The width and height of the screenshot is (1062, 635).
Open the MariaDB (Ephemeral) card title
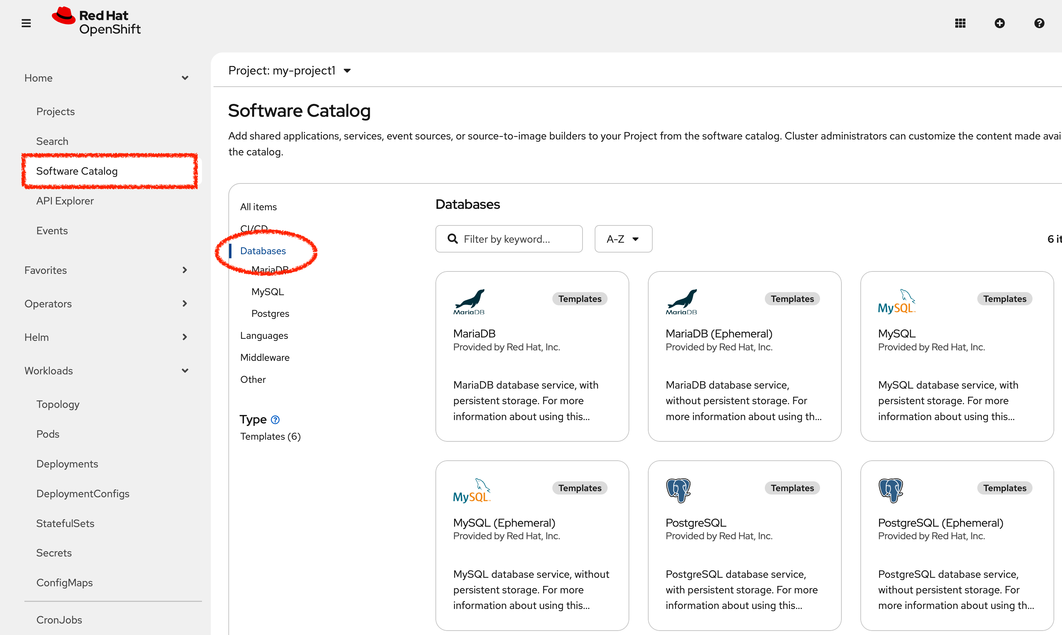(719, 334)
